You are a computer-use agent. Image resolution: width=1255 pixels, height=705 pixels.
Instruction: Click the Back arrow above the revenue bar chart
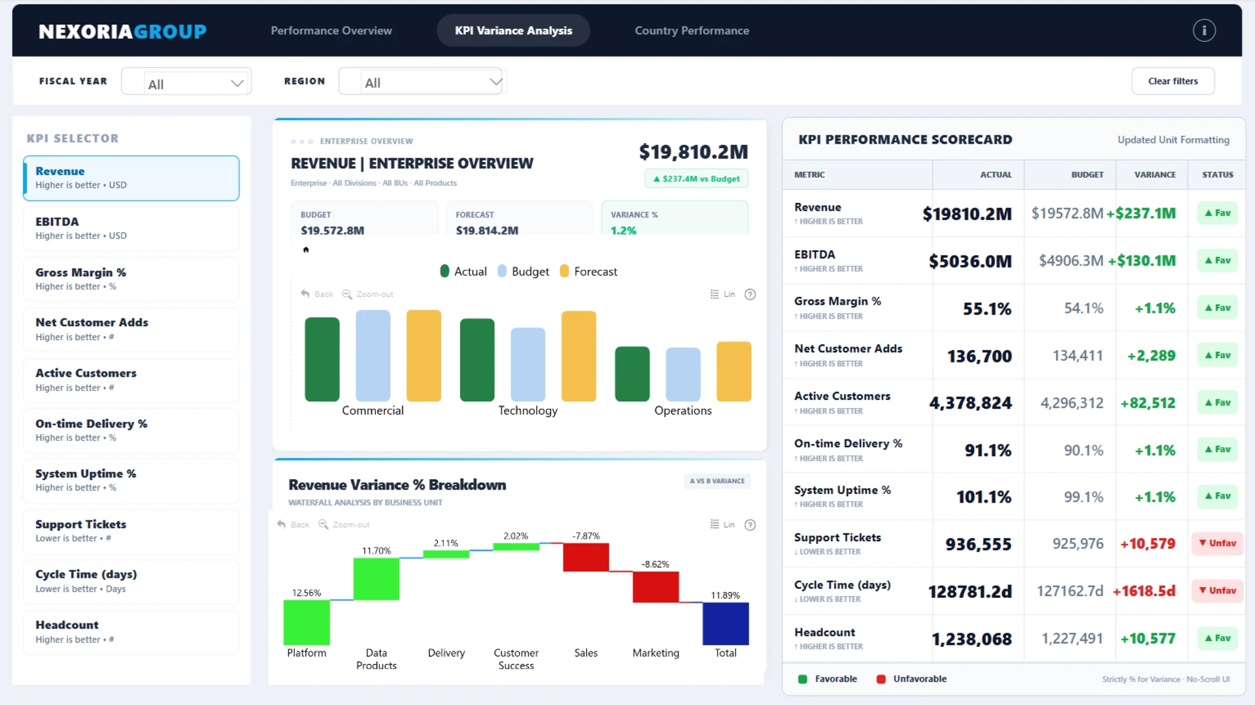click(x=305, y=294)
